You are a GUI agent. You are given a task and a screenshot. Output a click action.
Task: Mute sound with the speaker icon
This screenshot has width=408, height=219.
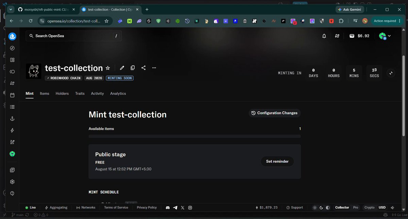pyautogui.click(x=392, y=207)
